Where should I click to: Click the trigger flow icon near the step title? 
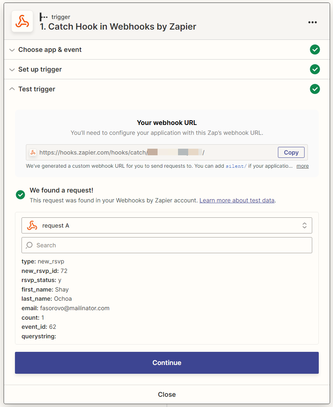(43, 17)
